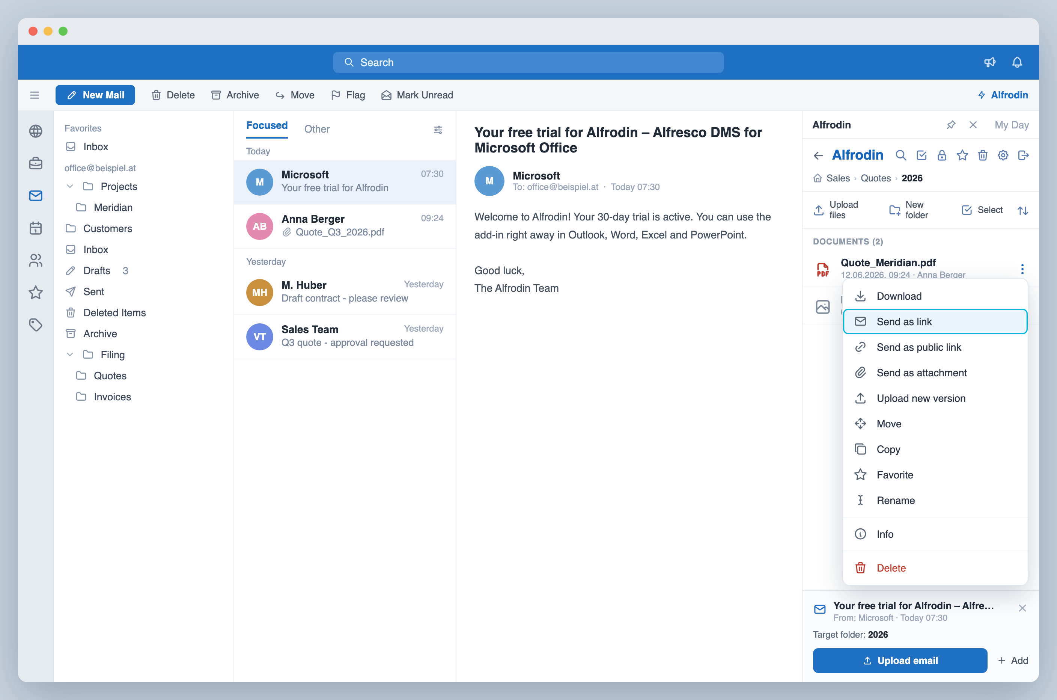
Task: Go back with the Alfrodin arrow
Action: (x=818, y=155)
